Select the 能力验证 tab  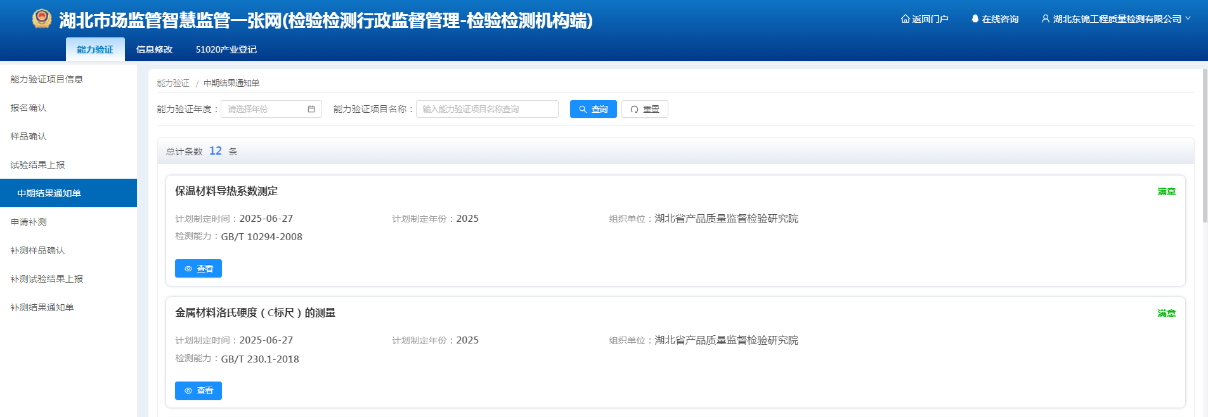click(x=95, y=49)
